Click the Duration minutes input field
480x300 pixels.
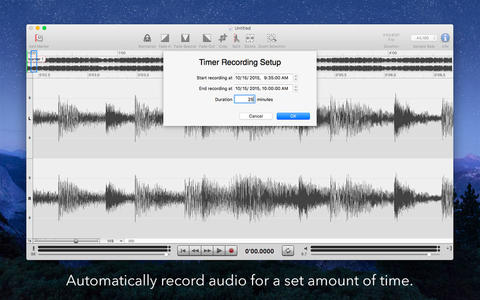[244, 100]
